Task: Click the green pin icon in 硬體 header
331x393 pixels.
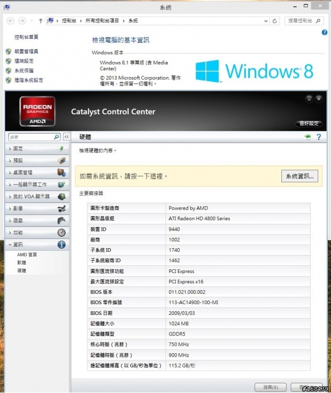Action: point(307,137)
